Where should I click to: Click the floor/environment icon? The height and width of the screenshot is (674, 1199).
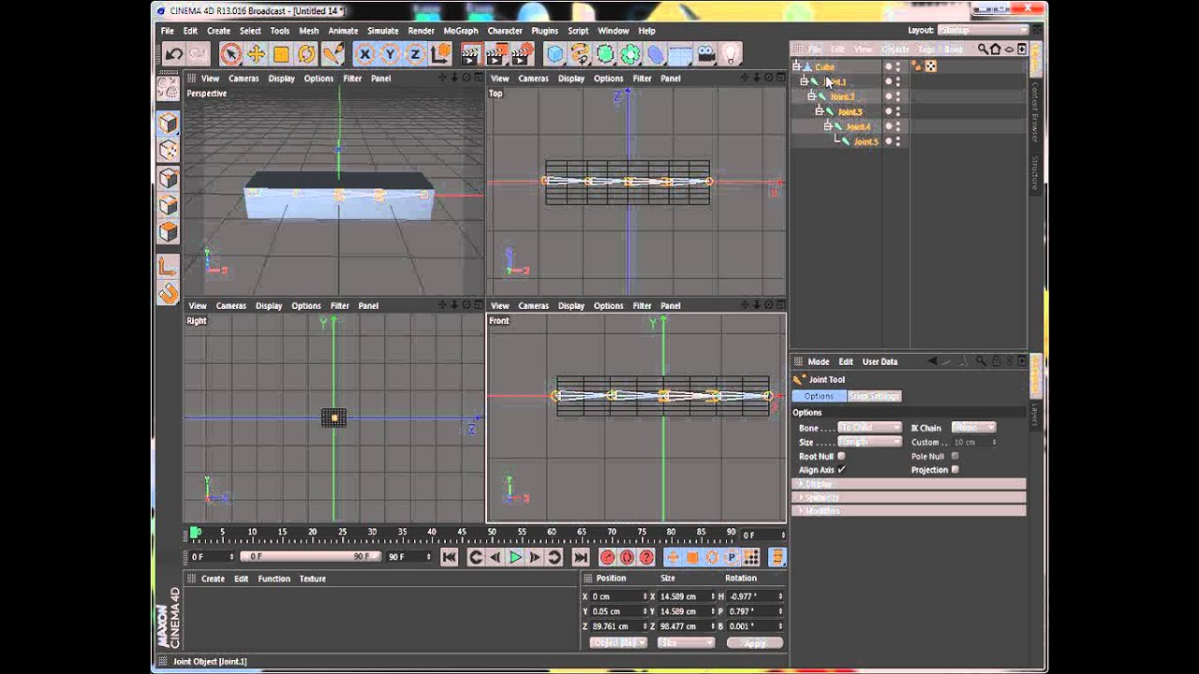coord(681,54)
